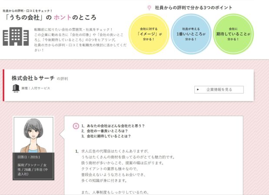Click question 3, 会社に期待していることは？
Image resolution: width=269 pixels, height=195 pixels.
click(x=106, y=136)
